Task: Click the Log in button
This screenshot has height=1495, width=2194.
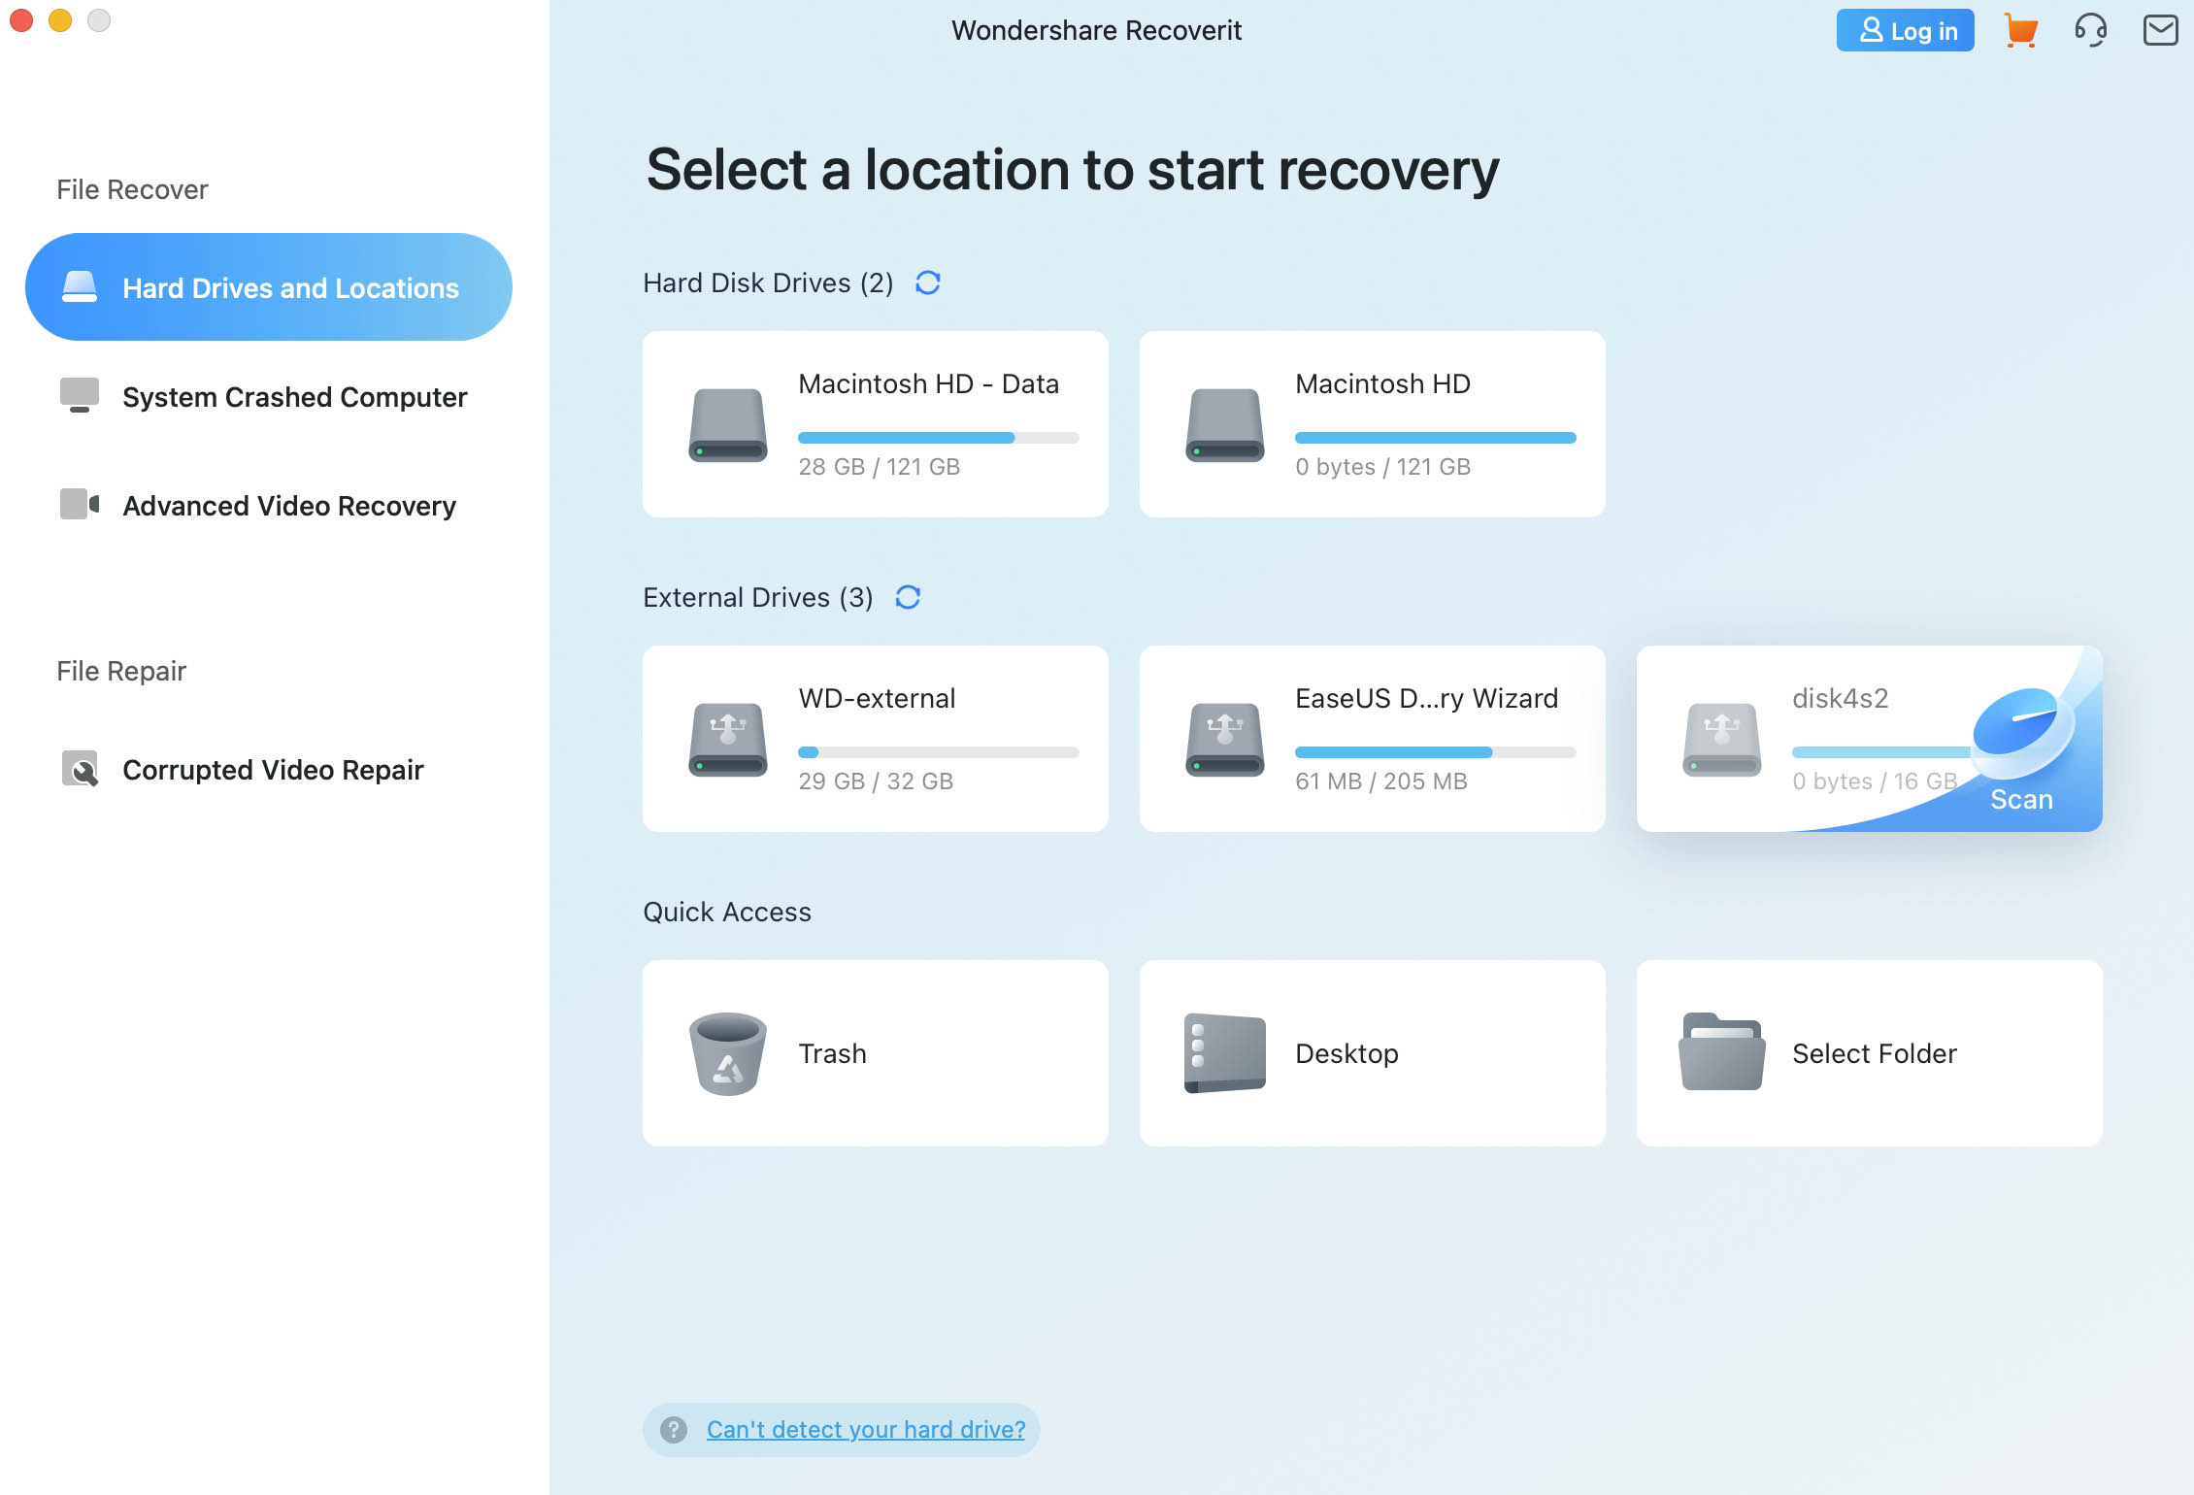Action: 1905,30
